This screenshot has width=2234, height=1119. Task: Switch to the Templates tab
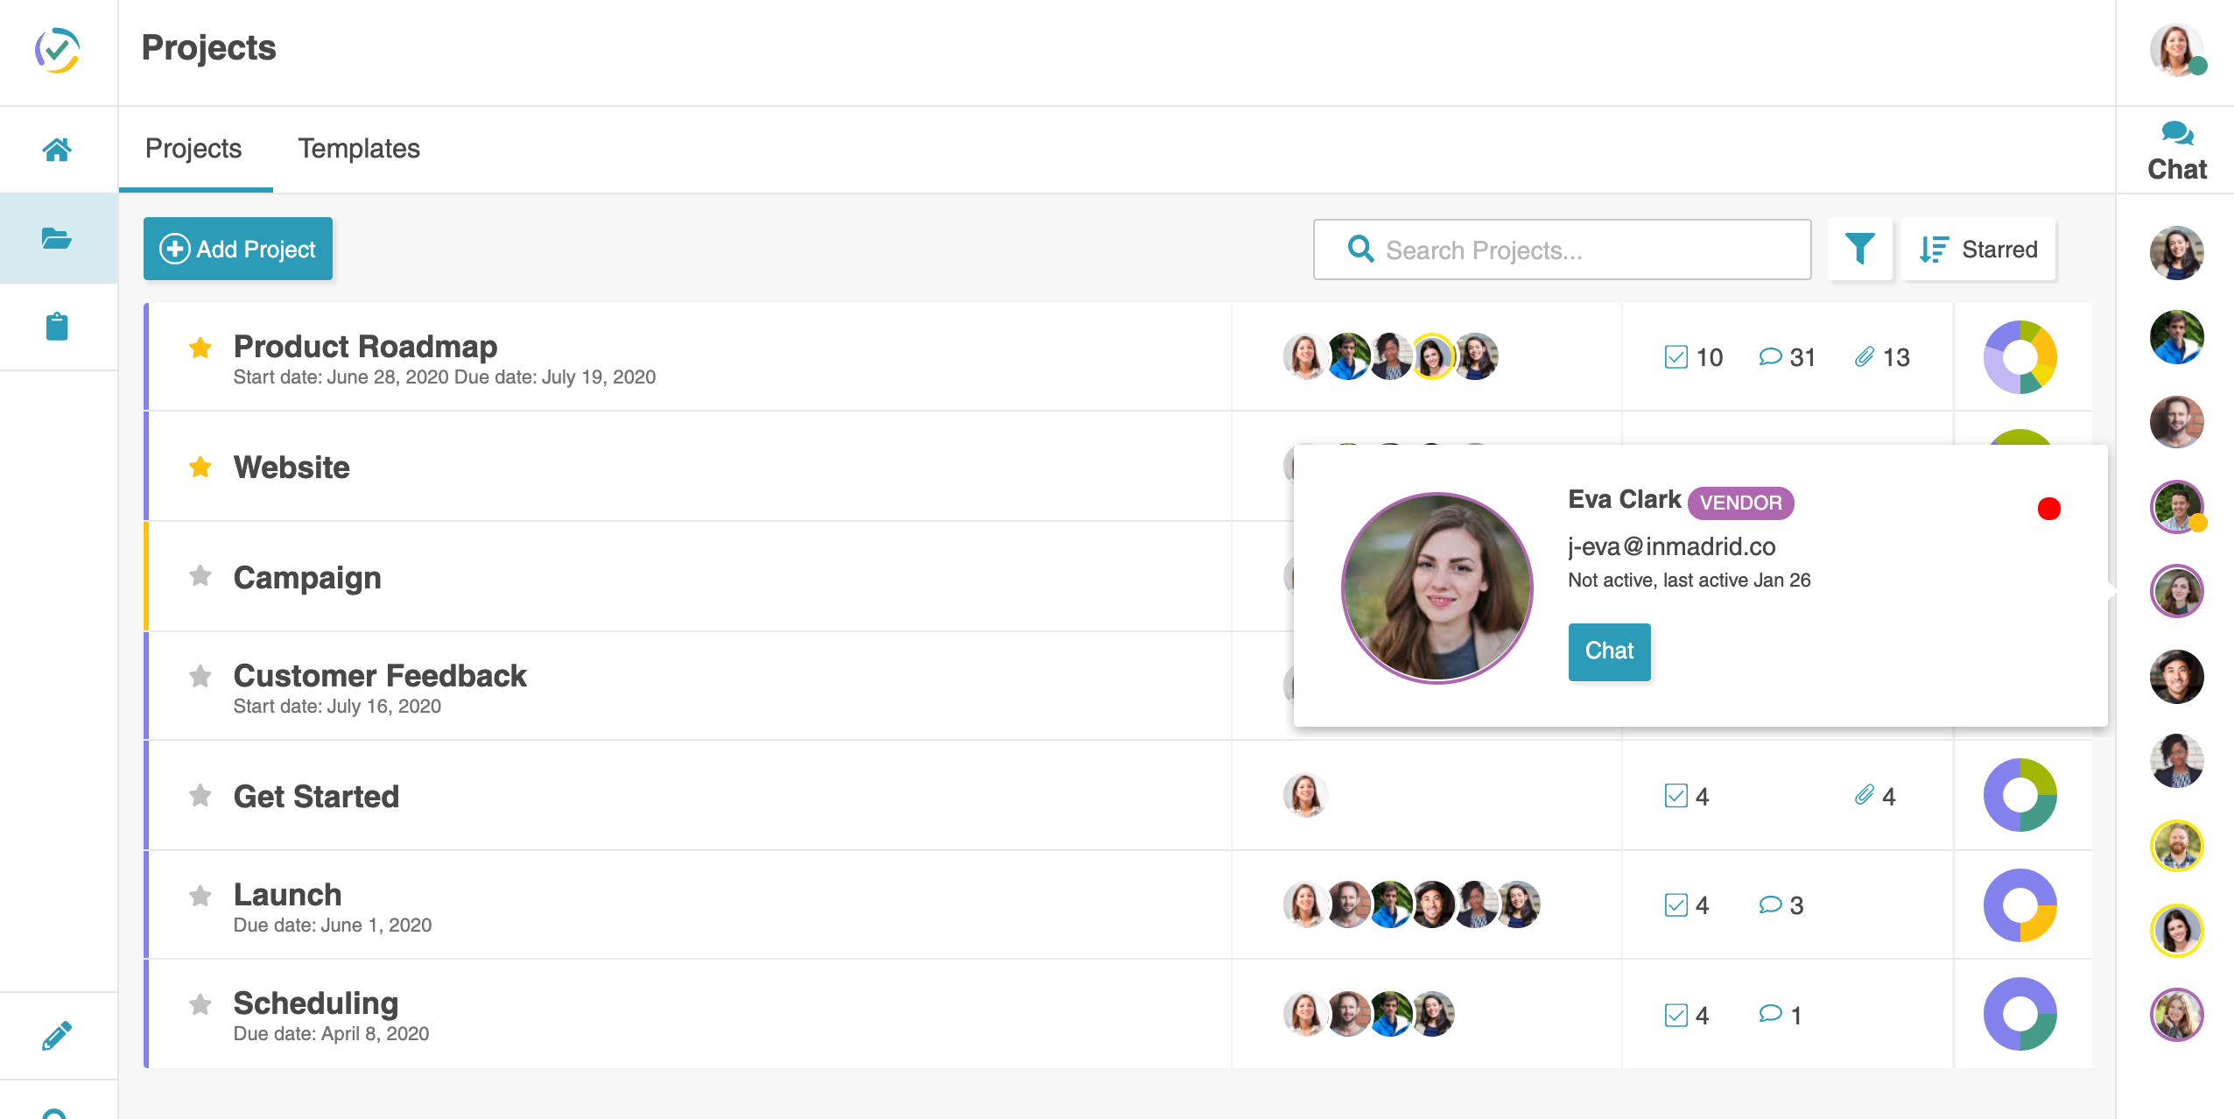point(359,149)
